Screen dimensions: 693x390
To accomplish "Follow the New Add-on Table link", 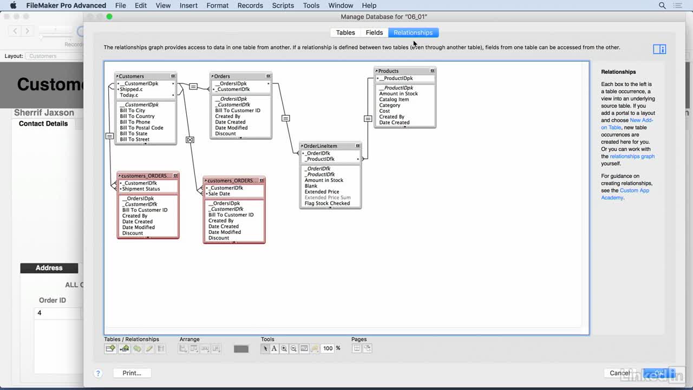I will 627,124.
